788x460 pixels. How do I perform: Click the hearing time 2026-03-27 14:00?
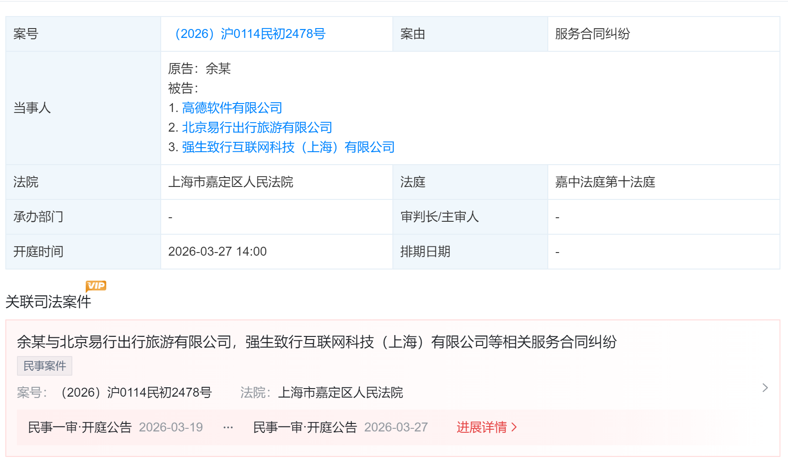[x=217, y=252]
